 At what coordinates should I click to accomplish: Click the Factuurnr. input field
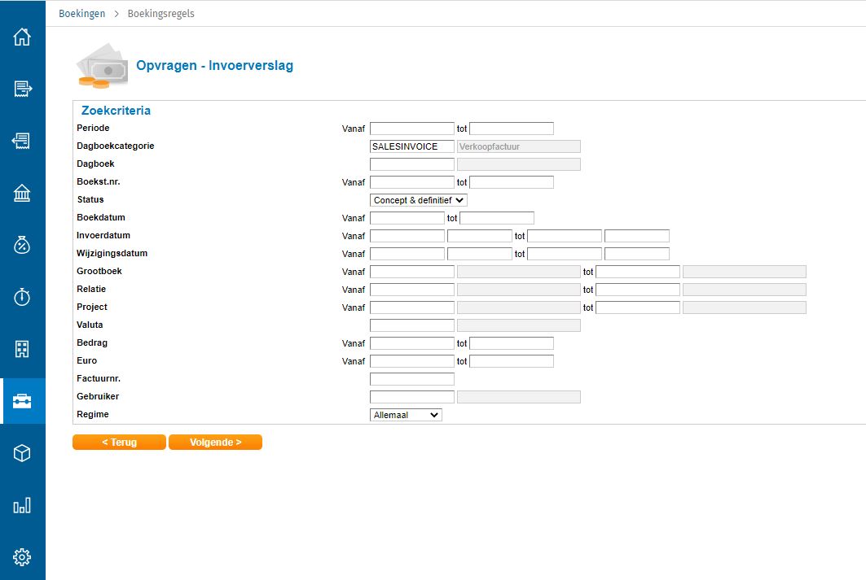[411, 379]
